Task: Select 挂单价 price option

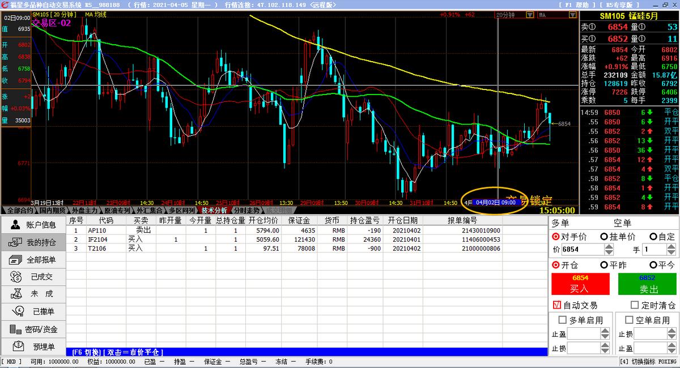Action: pos(618,237)
